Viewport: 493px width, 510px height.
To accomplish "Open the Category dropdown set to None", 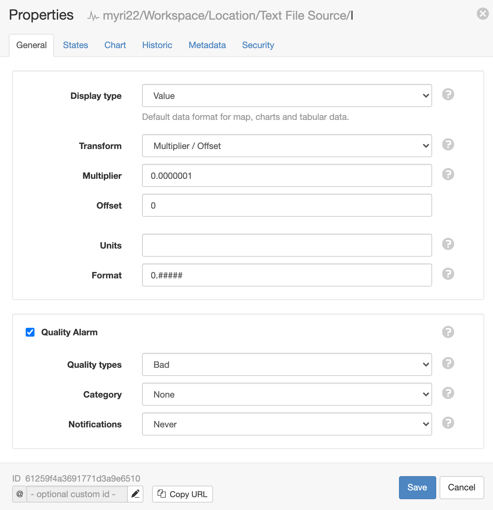I will pyautogui.click(x=287, y=394).
